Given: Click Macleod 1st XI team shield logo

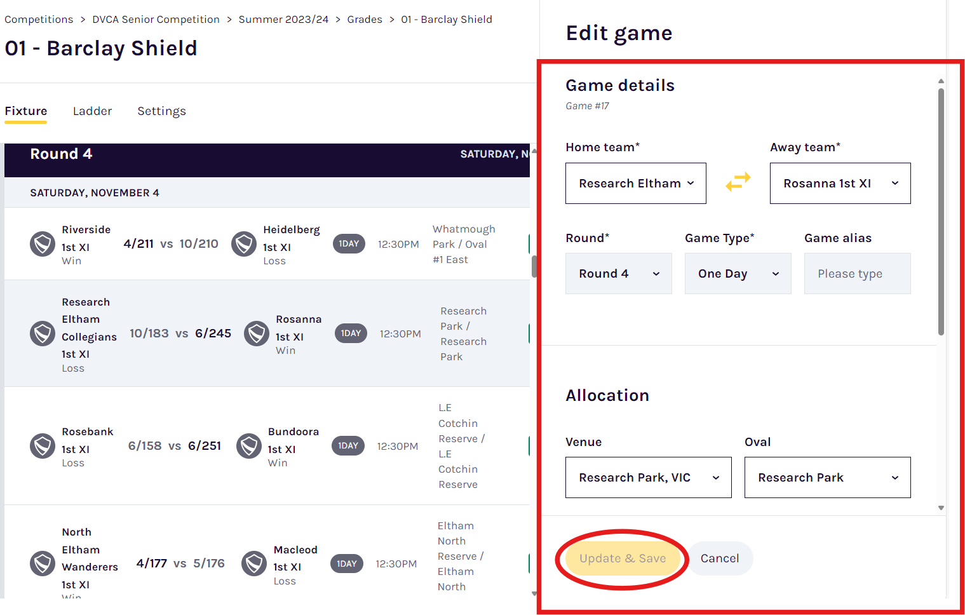Looking at the screenshot, I should pyautogui.click(x=254, y=564).
